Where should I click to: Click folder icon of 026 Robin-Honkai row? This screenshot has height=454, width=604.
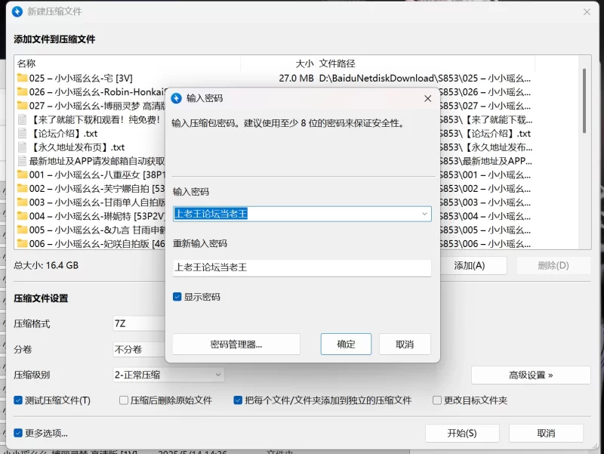(x=22, y=92)
